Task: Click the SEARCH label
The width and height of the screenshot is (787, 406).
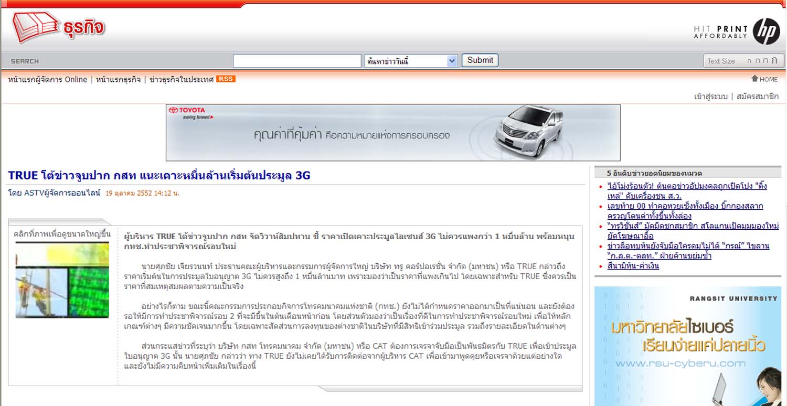Action: (25, 61)
